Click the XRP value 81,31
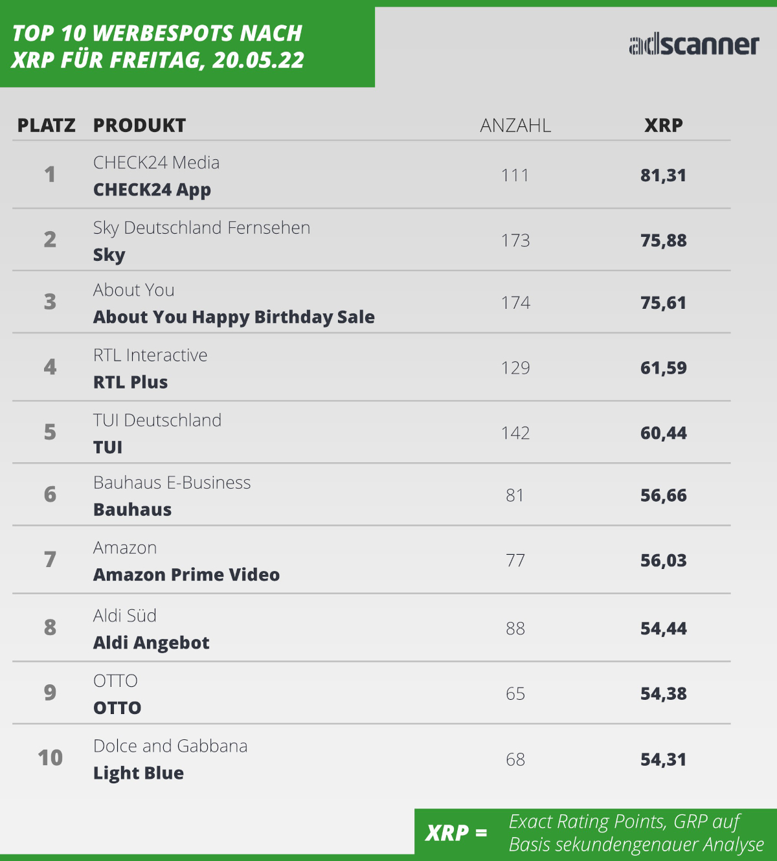 (663, 175)
